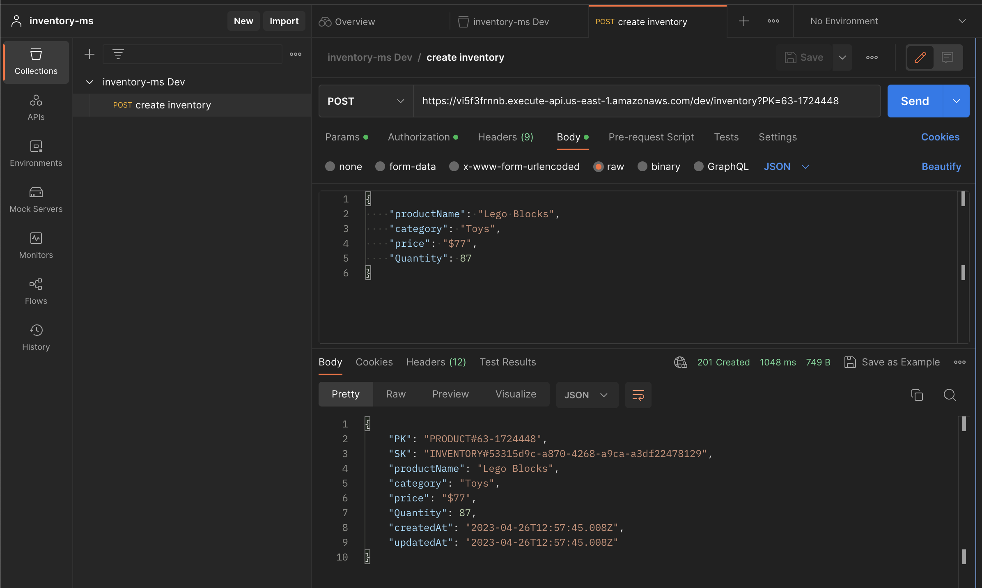Open request more actions ellipsis beside Save
This screenshot has height=588, width=982.
[872, 57]
